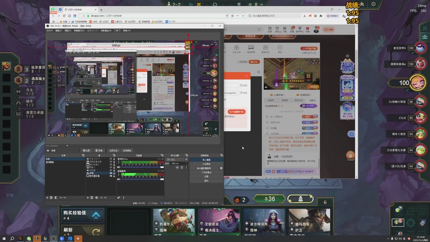Adjust mic/Aux volume slider
430x242 pixels.
click(142, 167)
